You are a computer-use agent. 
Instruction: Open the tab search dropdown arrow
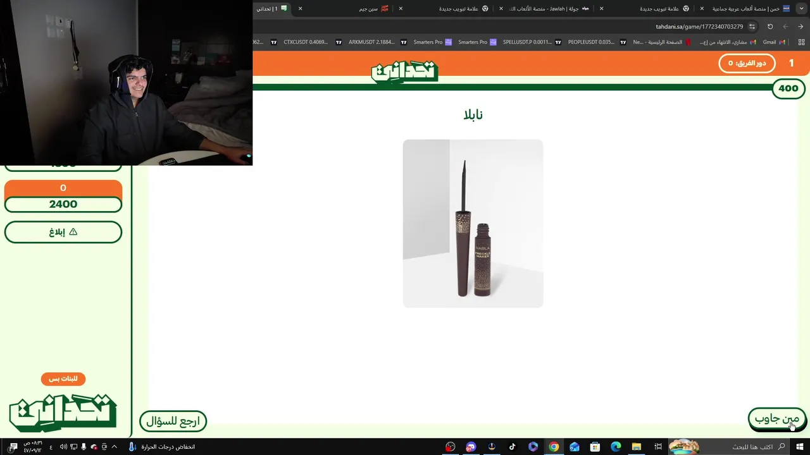(802, 8)
